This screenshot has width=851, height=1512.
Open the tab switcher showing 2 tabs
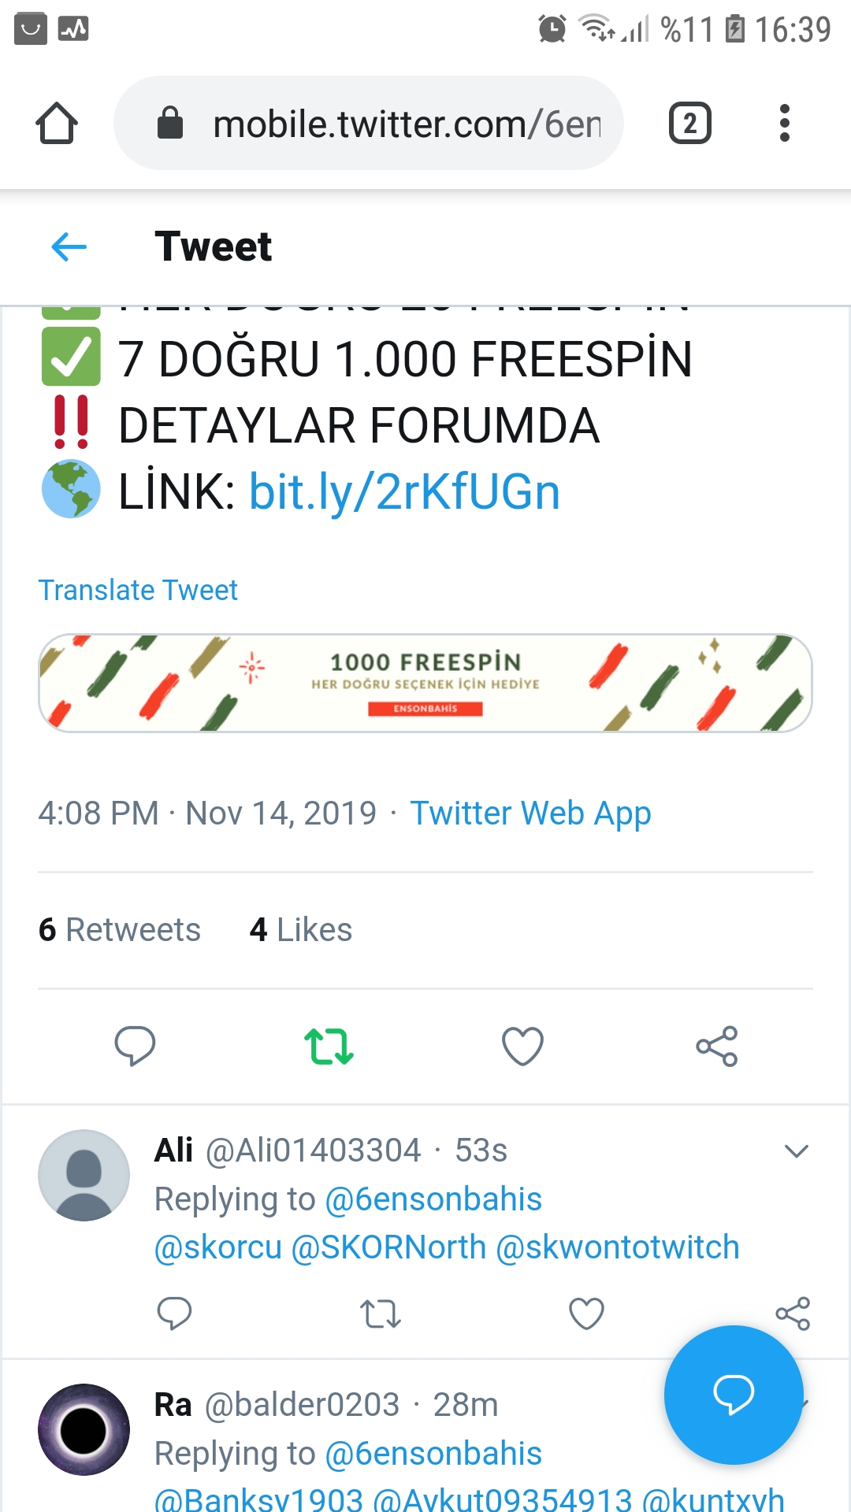coord(690,123)
